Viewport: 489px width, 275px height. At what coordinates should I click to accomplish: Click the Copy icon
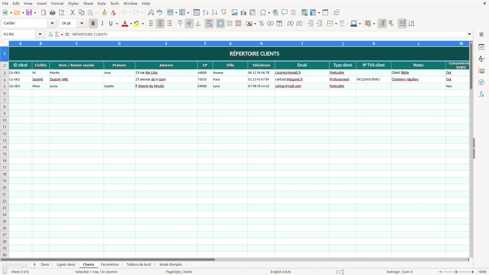81,13
